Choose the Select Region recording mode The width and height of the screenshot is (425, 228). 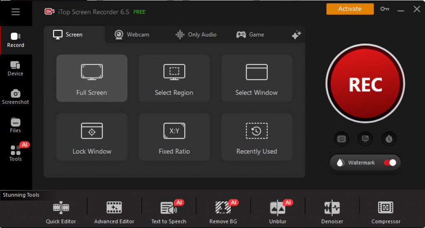click(174, 78)
